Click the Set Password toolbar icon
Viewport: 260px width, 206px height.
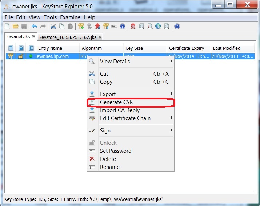[114, 26]
